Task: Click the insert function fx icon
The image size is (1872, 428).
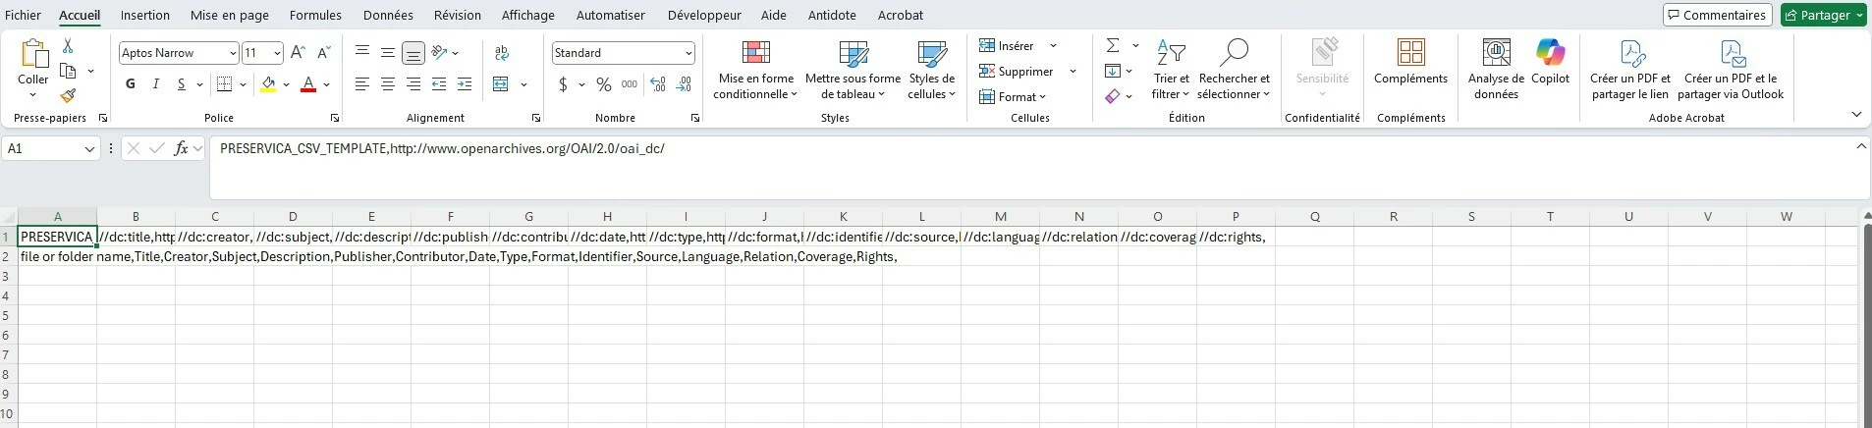Action: pyautogui.click(x=181, y=148)
